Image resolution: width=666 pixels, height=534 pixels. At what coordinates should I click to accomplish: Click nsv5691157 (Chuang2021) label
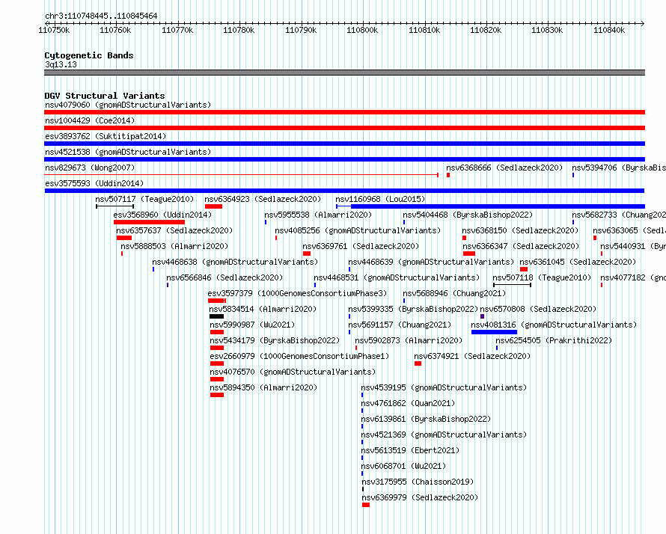[x=400, y=325]
